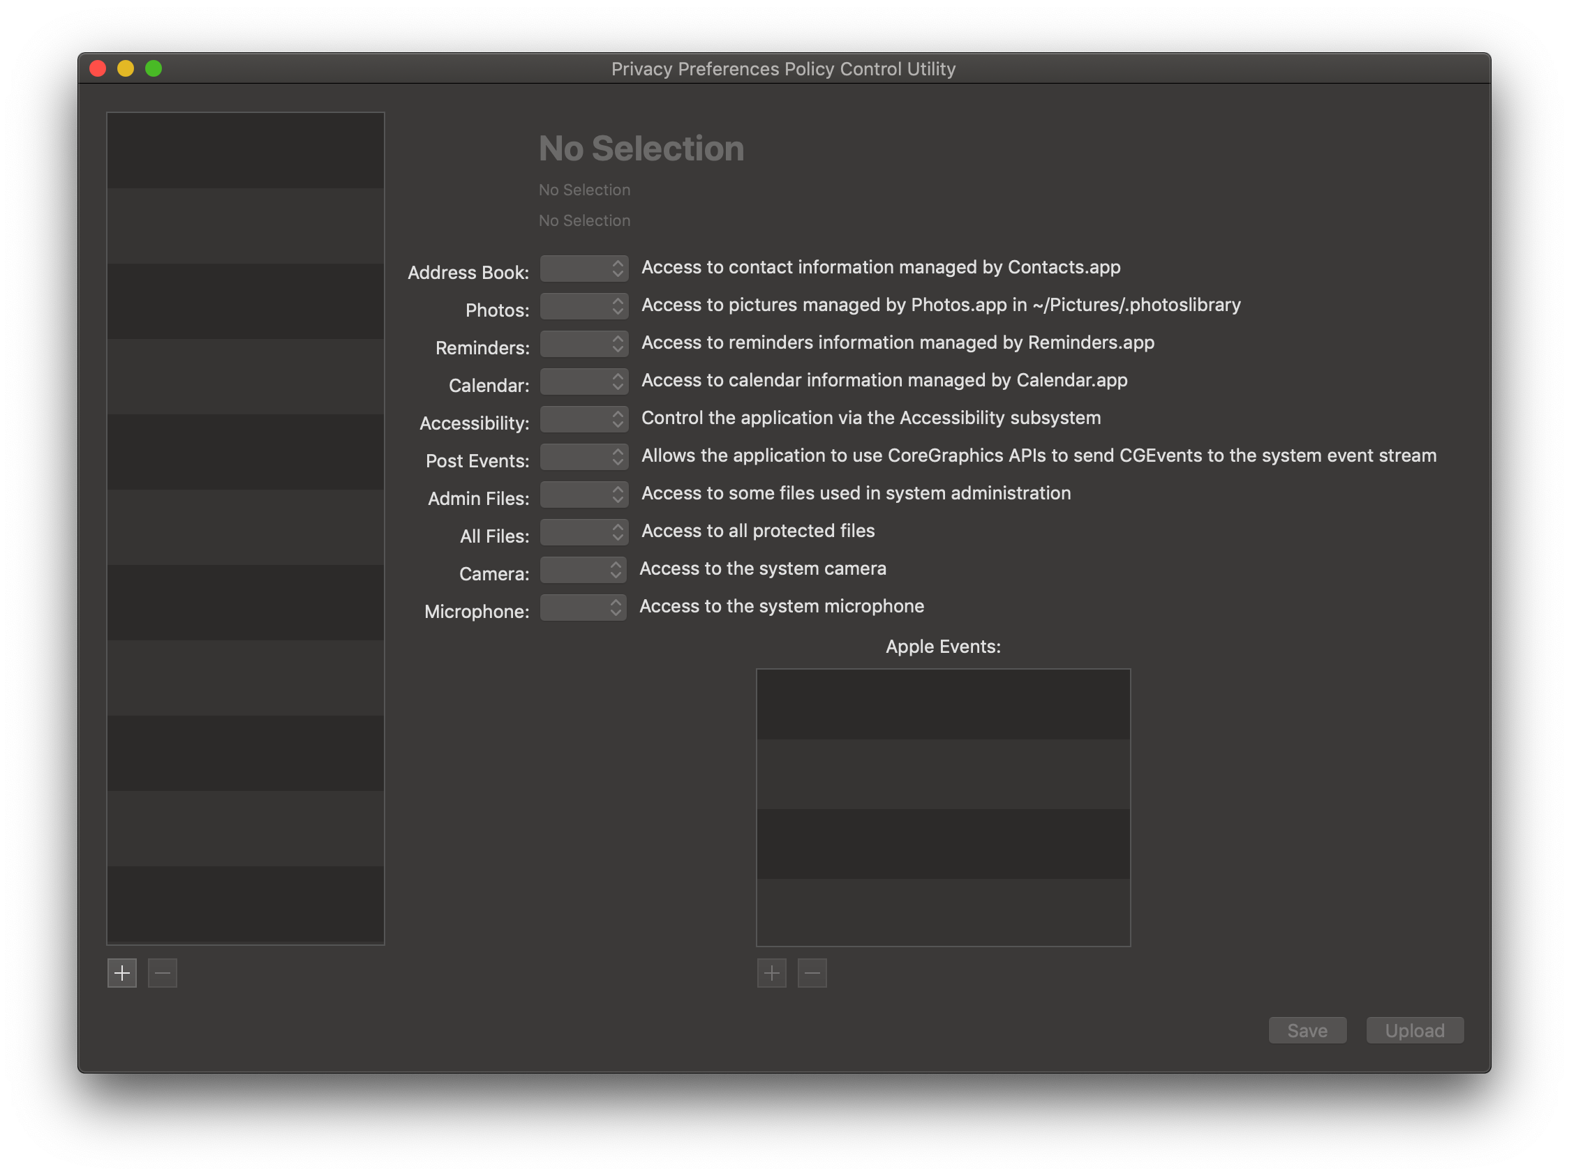This screenshot has height=1176, width=1569.
Task: Click text about Accessibility subsystem control
Action: [x=871, y=418]
